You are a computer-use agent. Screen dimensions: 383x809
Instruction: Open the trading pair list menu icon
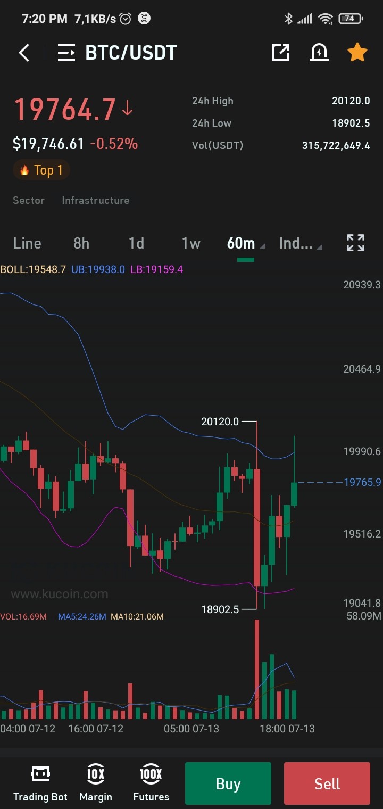click(66, 53)
